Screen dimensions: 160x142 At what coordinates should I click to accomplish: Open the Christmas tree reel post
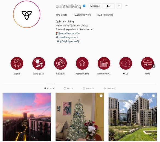80,117
